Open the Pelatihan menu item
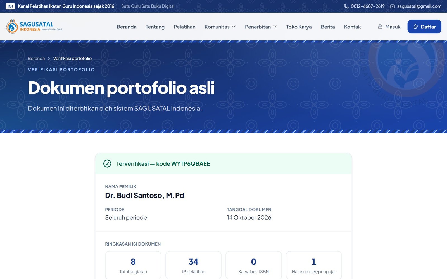The image size is (447, 279). click(185, 27)
